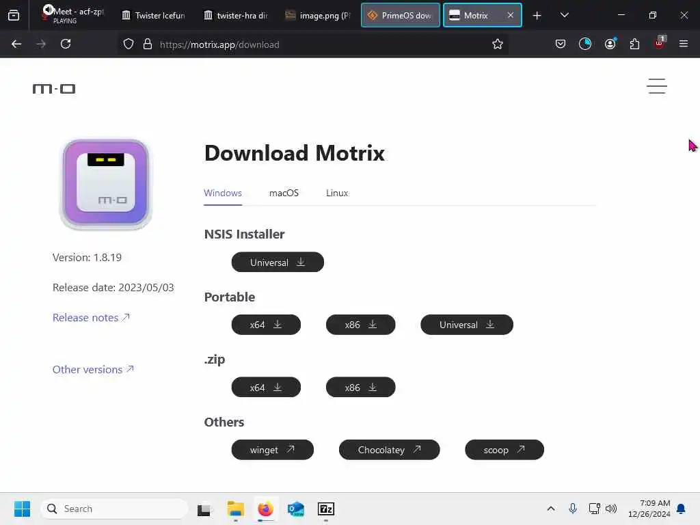Open the extensions puzzle icon
Image resolution: width=700 pixels, height=525 pixels.
pos(634,44)
